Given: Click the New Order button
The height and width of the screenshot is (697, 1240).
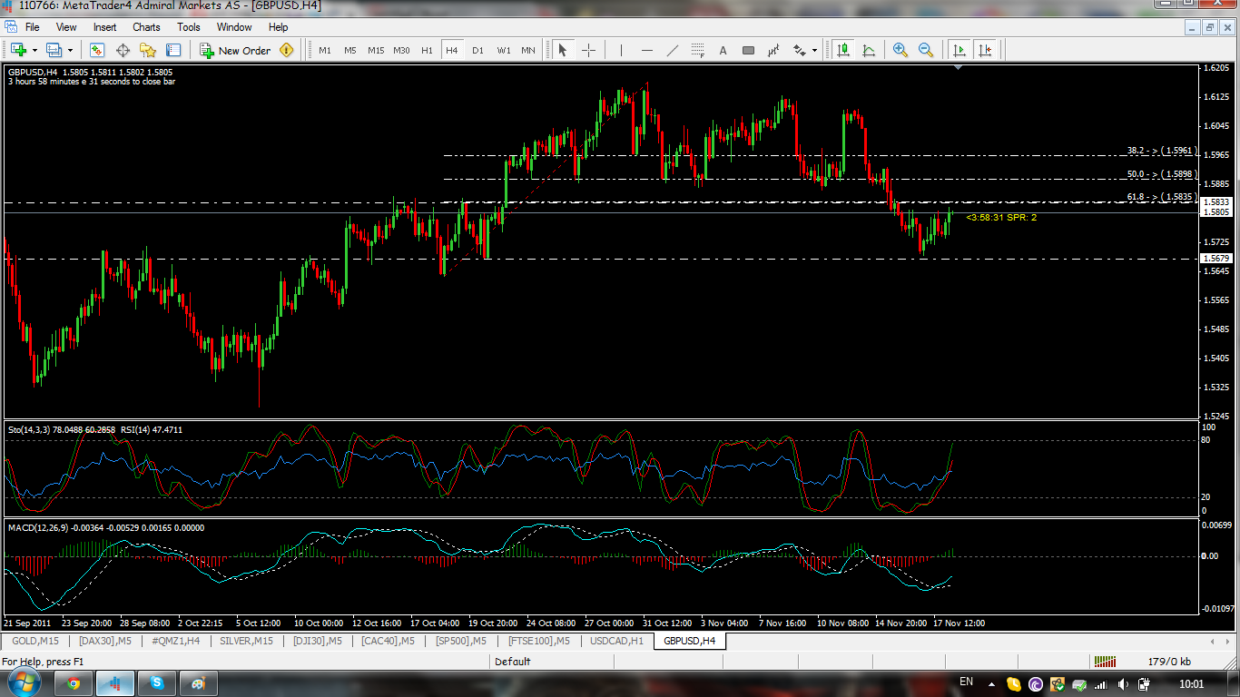Looking at the screenshot, I should [x=235, y=50].
